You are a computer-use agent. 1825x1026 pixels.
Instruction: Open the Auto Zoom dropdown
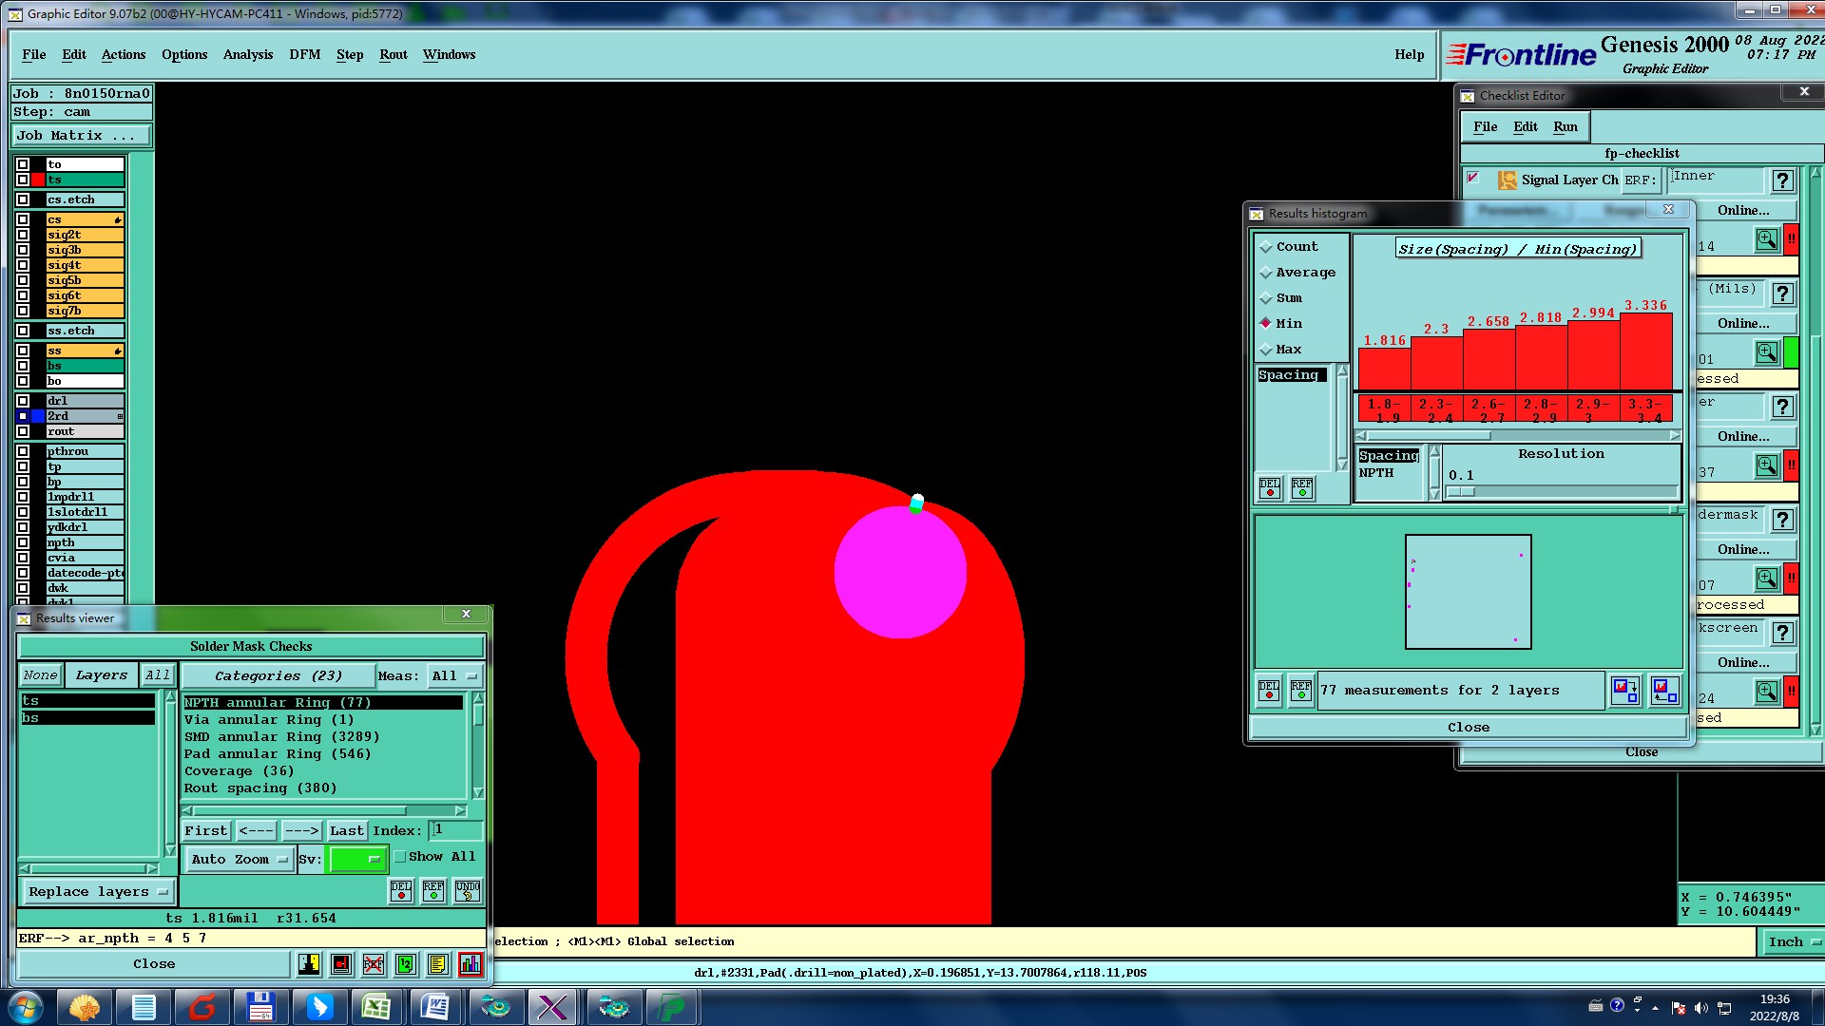(240, 860)
